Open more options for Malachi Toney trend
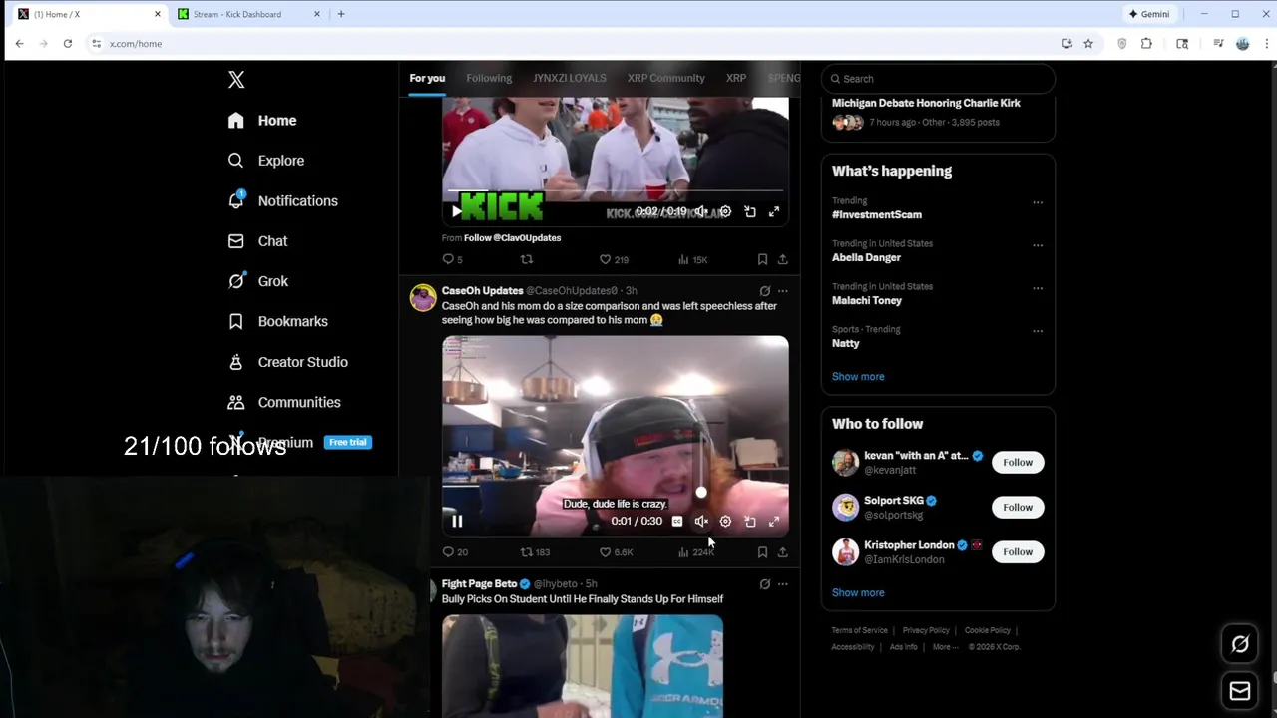1277x718 pixels. pos(1038,288)
